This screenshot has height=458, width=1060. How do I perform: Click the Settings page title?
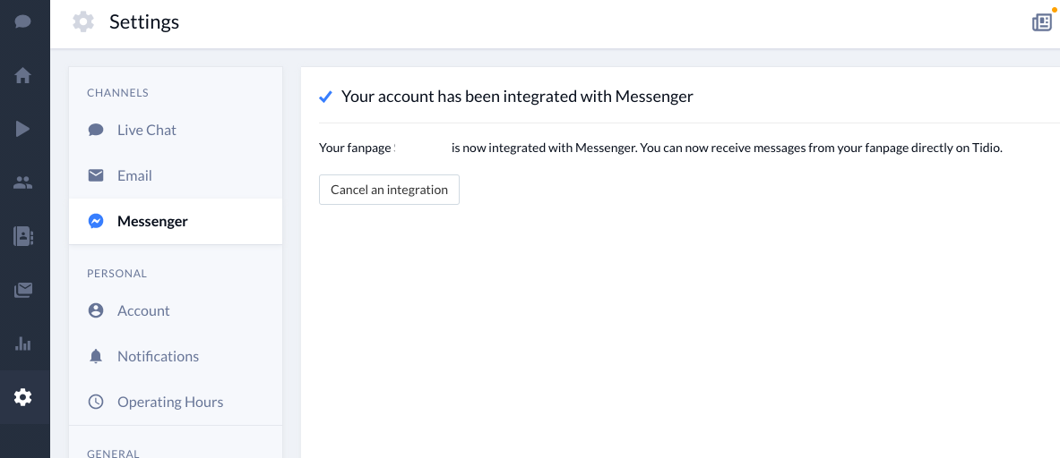coord(144,21)
